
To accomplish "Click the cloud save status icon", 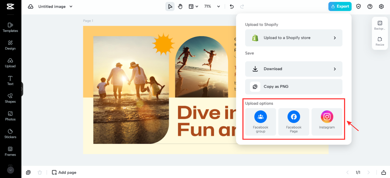I will pos(31,6).
